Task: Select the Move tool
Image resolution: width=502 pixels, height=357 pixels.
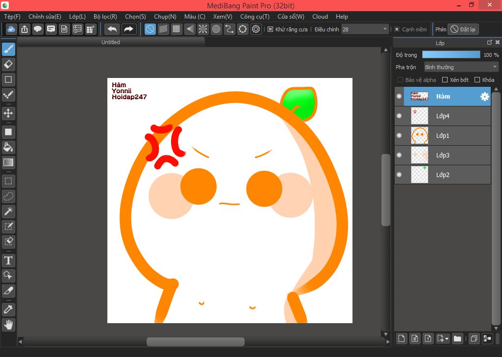Action: (8, 113)
